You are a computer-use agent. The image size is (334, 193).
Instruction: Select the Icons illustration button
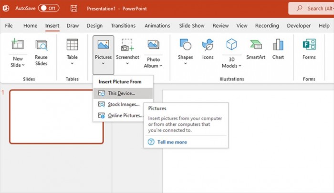208,46
